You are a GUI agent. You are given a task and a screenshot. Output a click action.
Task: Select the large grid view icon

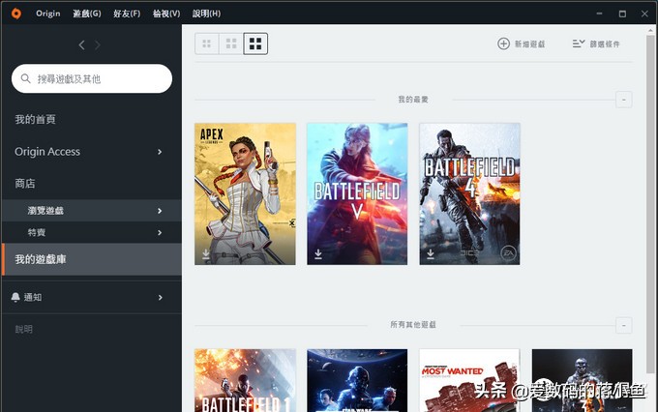click(x=255, y=44)
